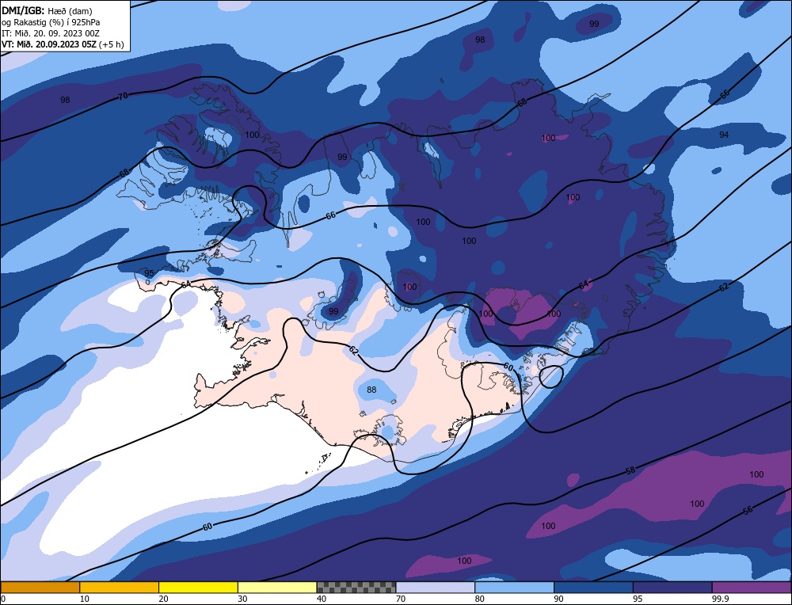Viewport: 792px width, 605px height.
Task: Click the 'DMI/IGB: Hæð (dam)' title line
Action: pyautogui.click(x=47, y=10)
